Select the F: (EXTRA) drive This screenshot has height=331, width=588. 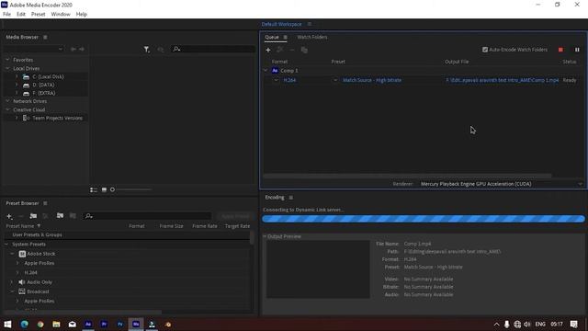click(x=43, y=93)
